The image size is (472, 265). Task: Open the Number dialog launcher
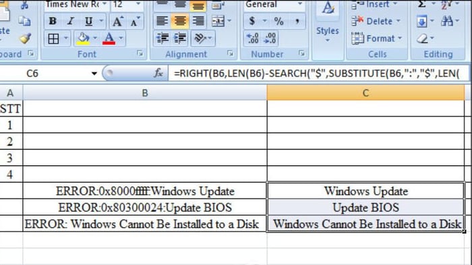301,53
